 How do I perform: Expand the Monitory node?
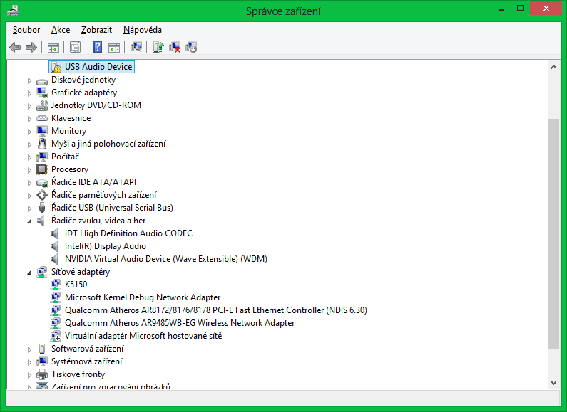[30, 132]
